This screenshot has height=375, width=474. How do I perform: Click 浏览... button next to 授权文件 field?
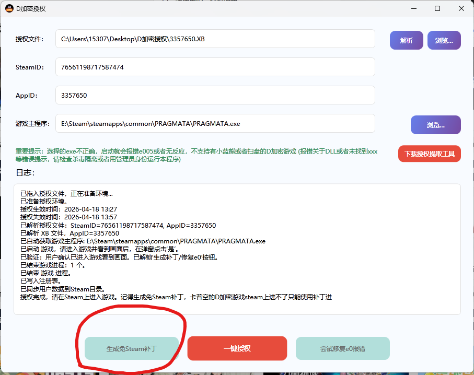coord(444,40)
